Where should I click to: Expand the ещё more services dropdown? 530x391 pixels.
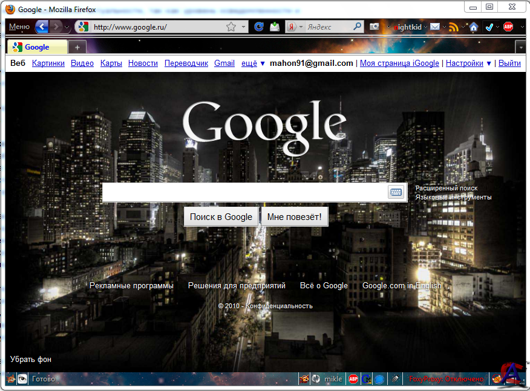pyautogui.click(x=254, y=63)
